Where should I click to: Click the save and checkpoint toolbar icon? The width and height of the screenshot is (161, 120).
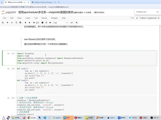coord(3,23)
